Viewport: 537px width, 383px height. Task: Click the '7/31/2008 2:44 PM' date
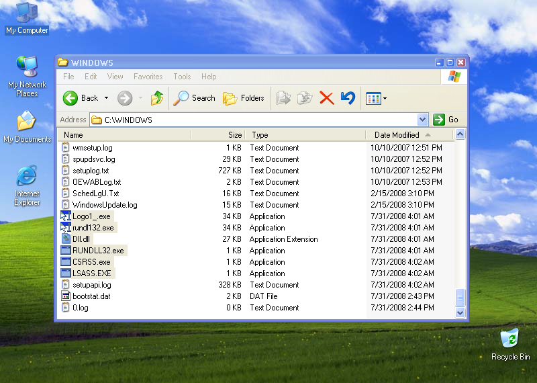tap(402, 308)
